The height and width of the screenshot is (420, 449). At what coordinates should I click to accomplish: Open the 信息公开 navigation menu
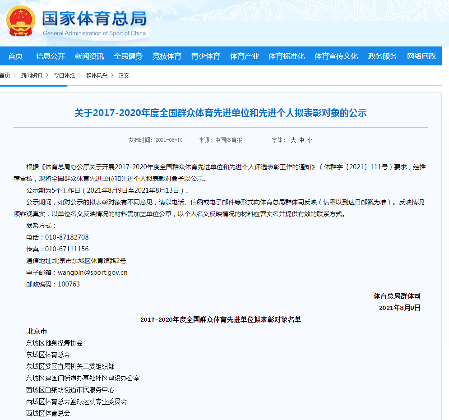tap(51, 56)
